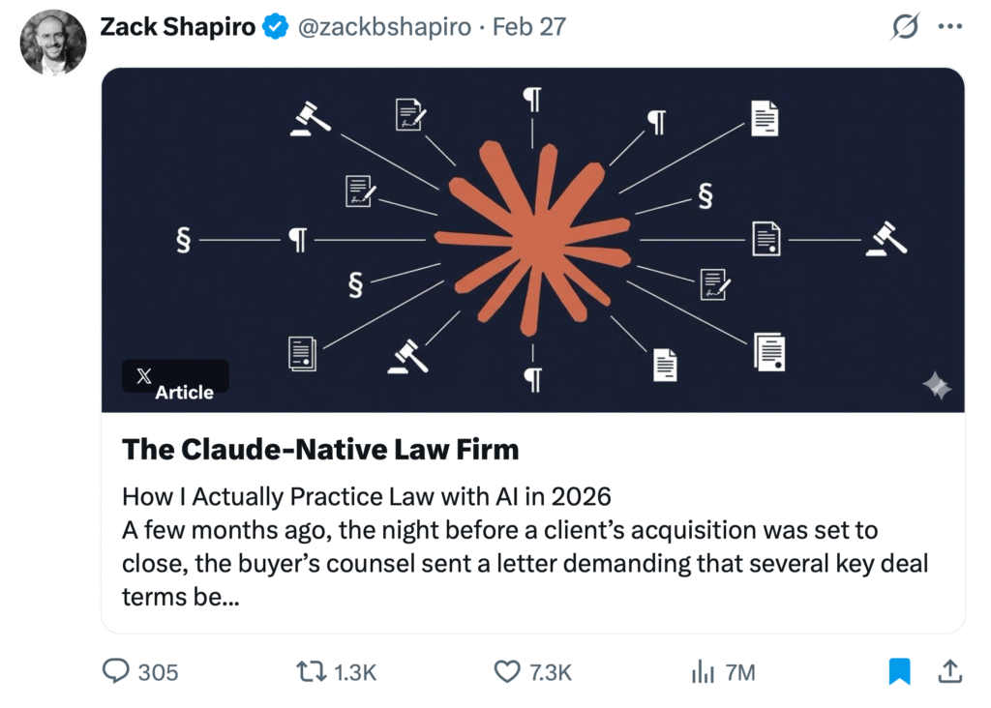Open the three-dot more options menu
This screenshot has width=991, height=708.
coord(950,28)
